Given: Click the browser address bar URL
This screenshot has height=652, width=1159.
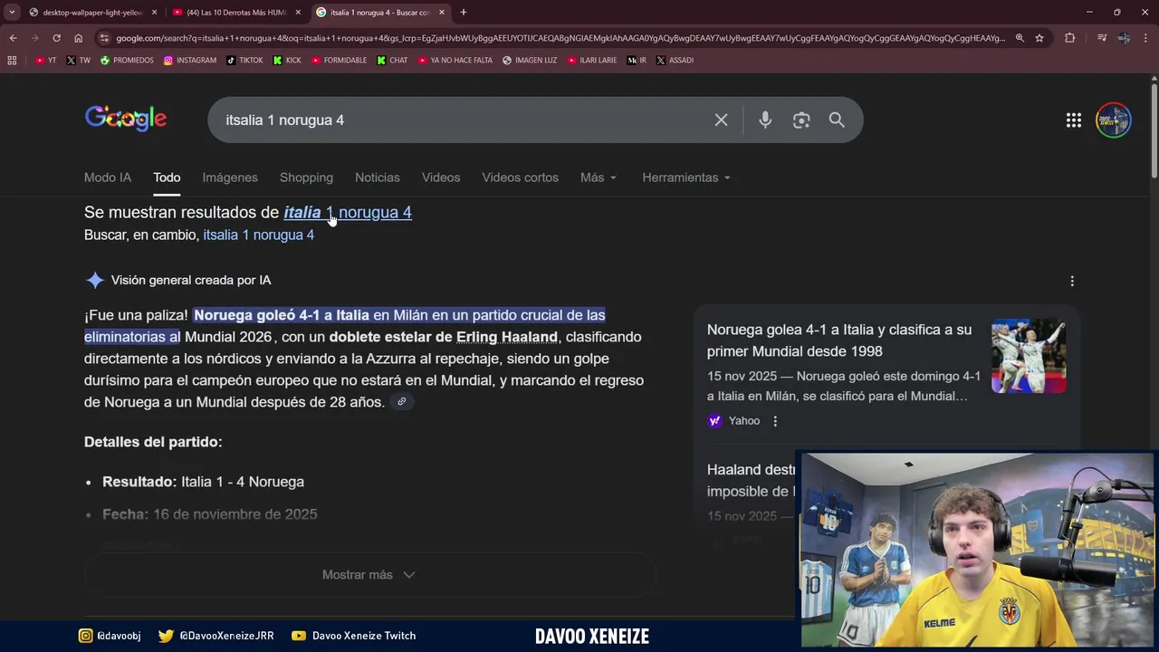Looking at the screenshot, I should [x=560, y=38].
